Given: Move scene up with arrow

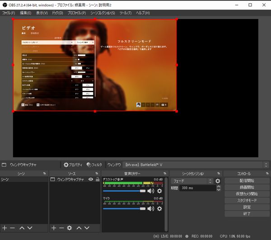Looking at the screenshot, I should point(22,228).
